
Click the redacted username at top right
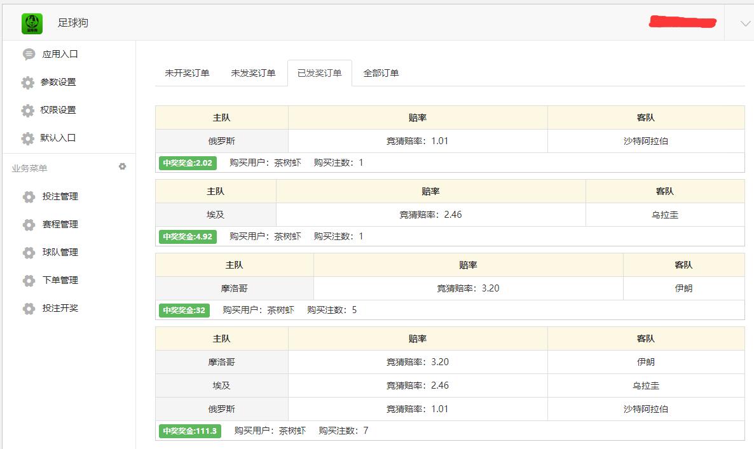(x=683, y=22)
